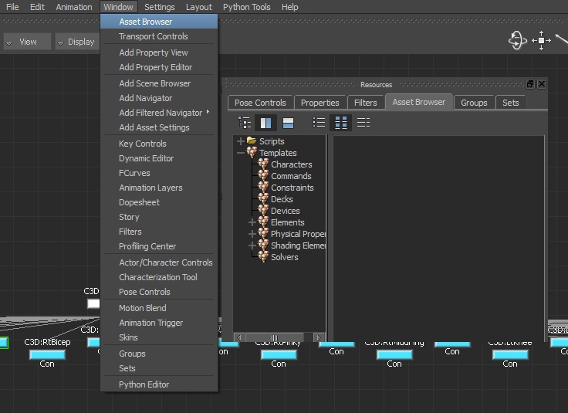Open Dopesheet from Window menu

(159, 202)
